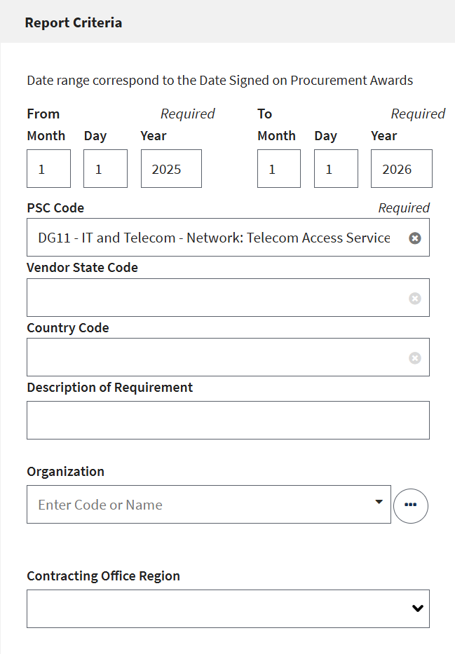Clear the PSC Code field selection

[415, 238]
